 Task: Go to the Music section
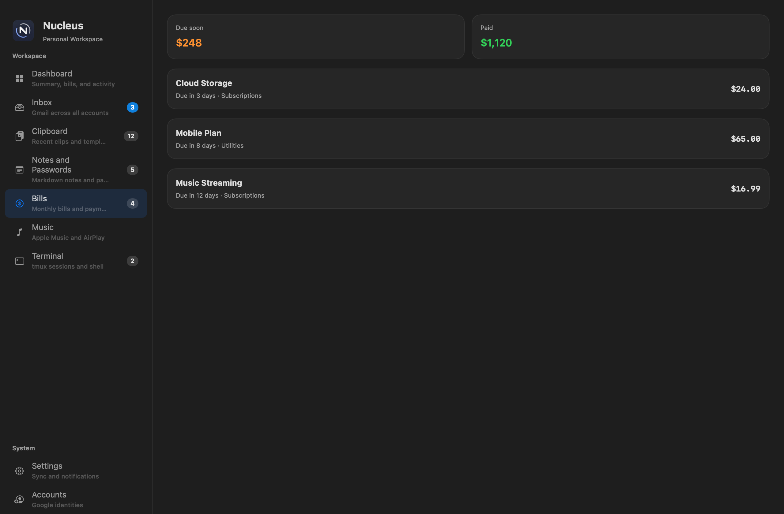coord(76,232)
